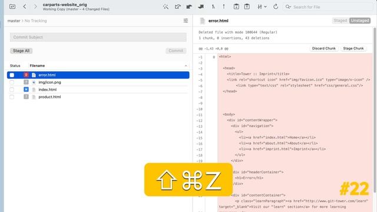Click the deleted status badge on error.html
Image resolution: width=377 pixels, height=212 pixels.
(26, 75)
